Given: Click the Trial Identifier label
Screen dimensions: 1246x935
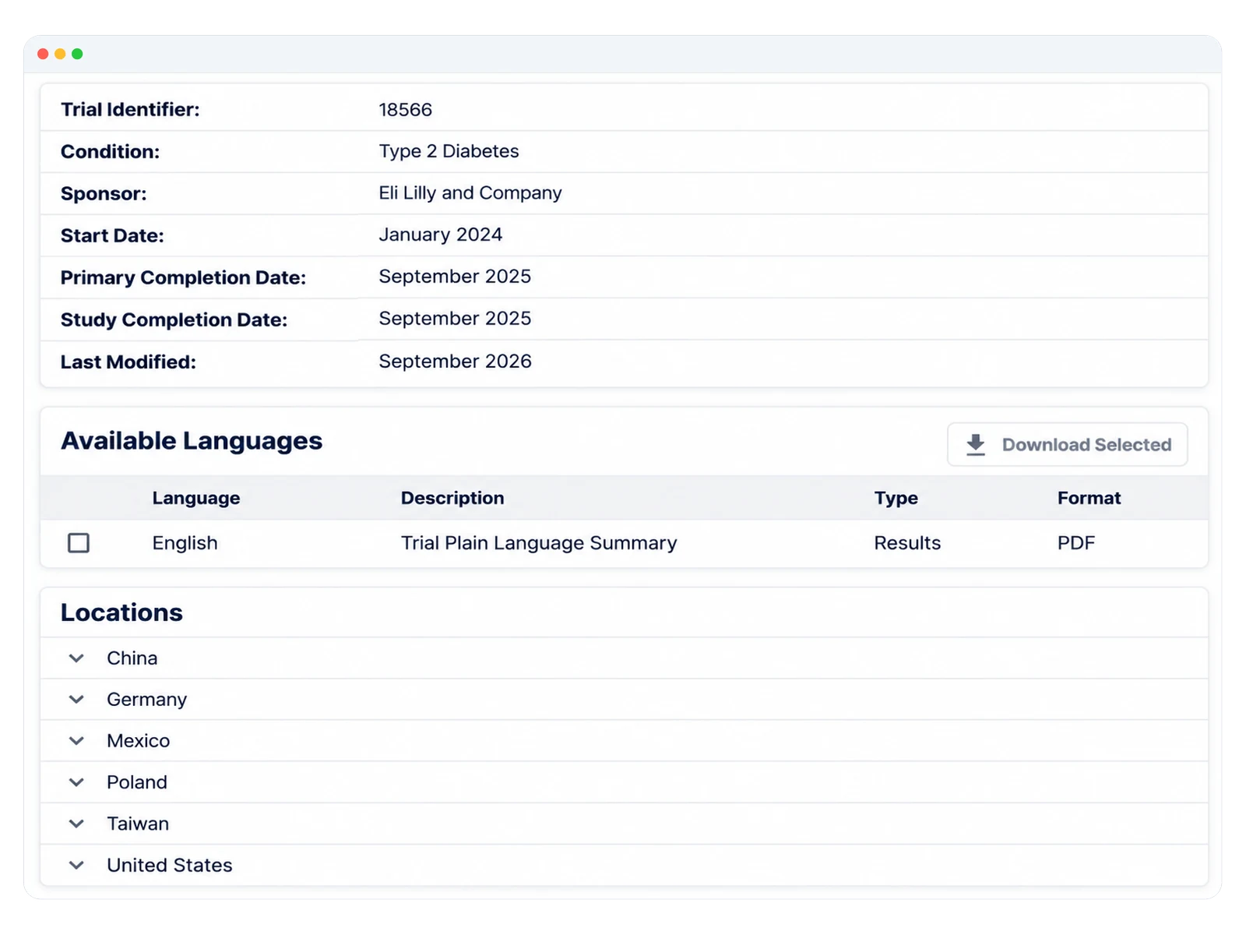Looking at the screenshot, I should pyautogui.click(x=130, y=110).
